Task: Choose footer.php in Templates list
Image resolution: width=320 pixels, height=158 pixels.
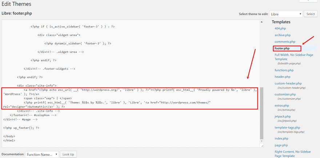Action: coord(282,48)
